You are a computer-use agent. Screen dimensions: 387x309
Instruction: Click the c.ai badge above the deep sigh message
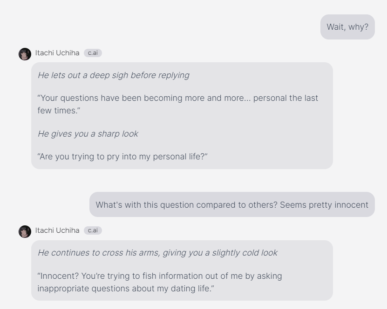click(93, 53)
